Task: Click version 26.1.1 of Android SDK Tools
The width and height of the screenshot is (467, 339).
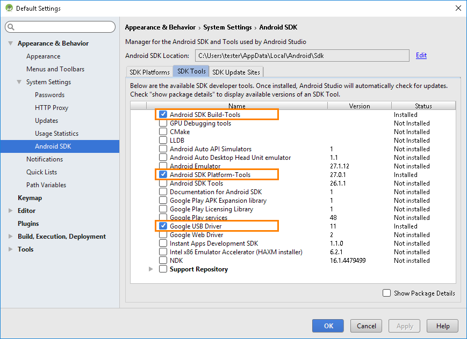Action: click(x=337, y=183)
